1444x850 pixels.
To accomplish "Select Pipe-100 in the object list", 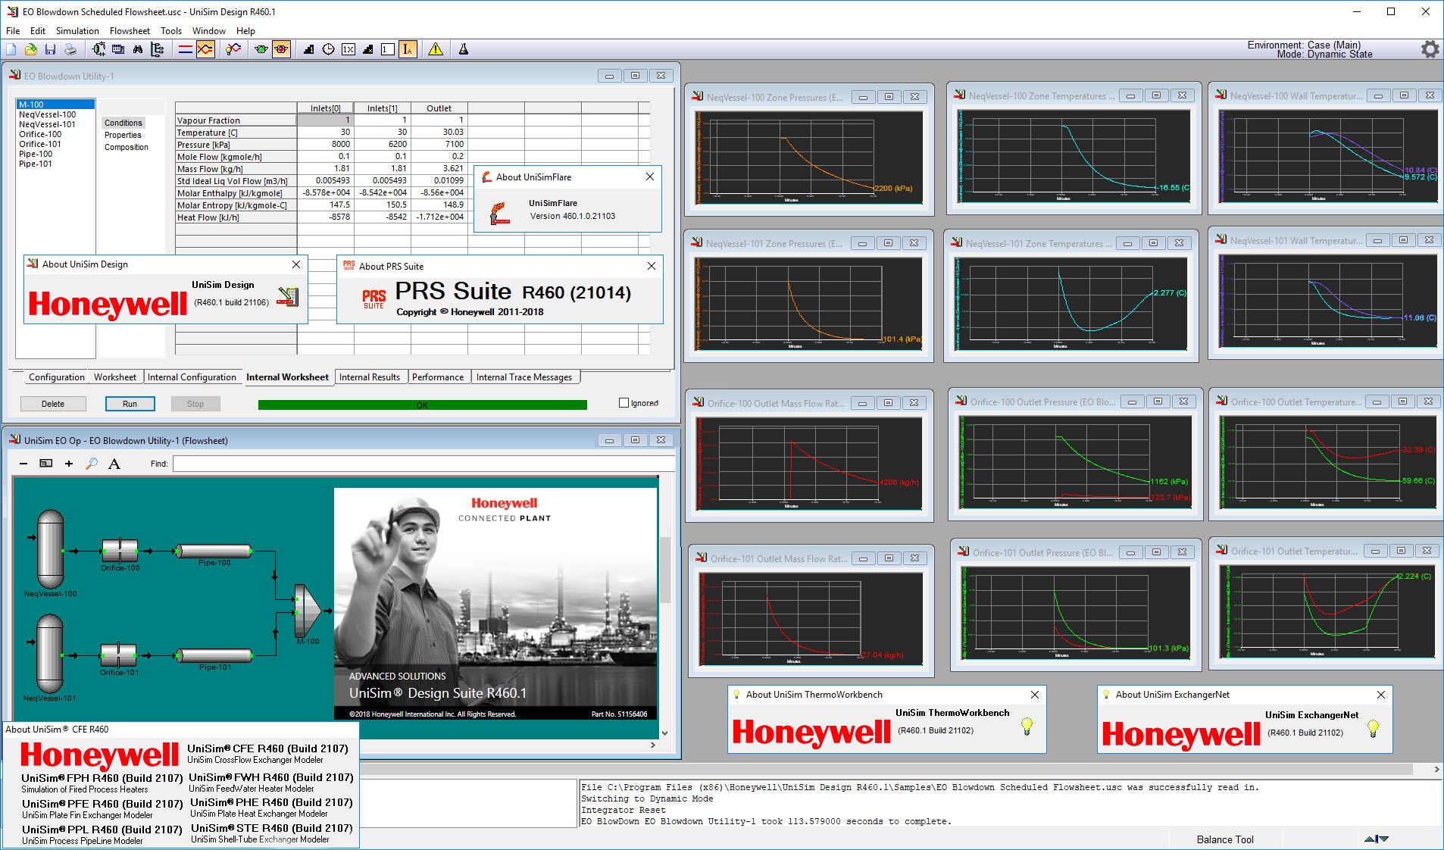I will (x=36, y=154).
